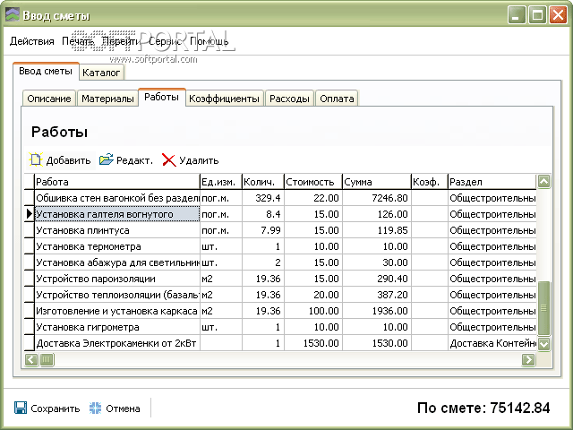This screenshot has height=430, width=573.
Task: Click the Коэф. column header
Action: pos(430,182)
